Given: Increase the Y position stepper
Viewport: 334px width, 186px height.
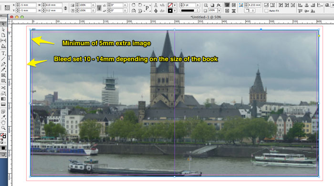Looking at the screenshot, I should point(18,10).
